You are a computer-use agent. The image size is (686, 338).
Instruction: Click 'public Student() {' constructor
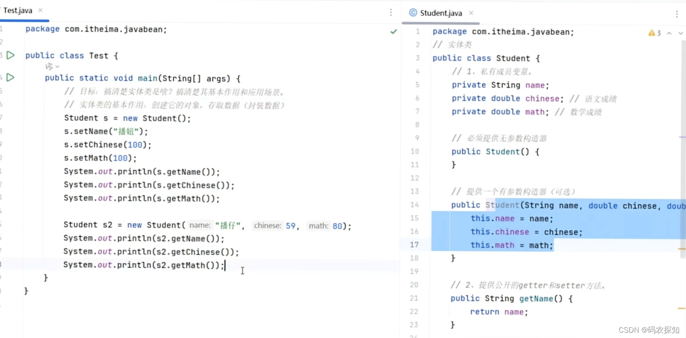(495, 152)
